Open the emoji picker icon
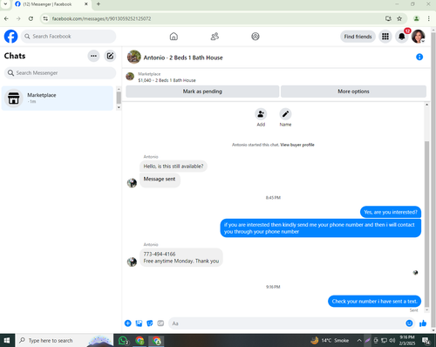The height and width of the screenshot is (347, 436). pos(409,323)
